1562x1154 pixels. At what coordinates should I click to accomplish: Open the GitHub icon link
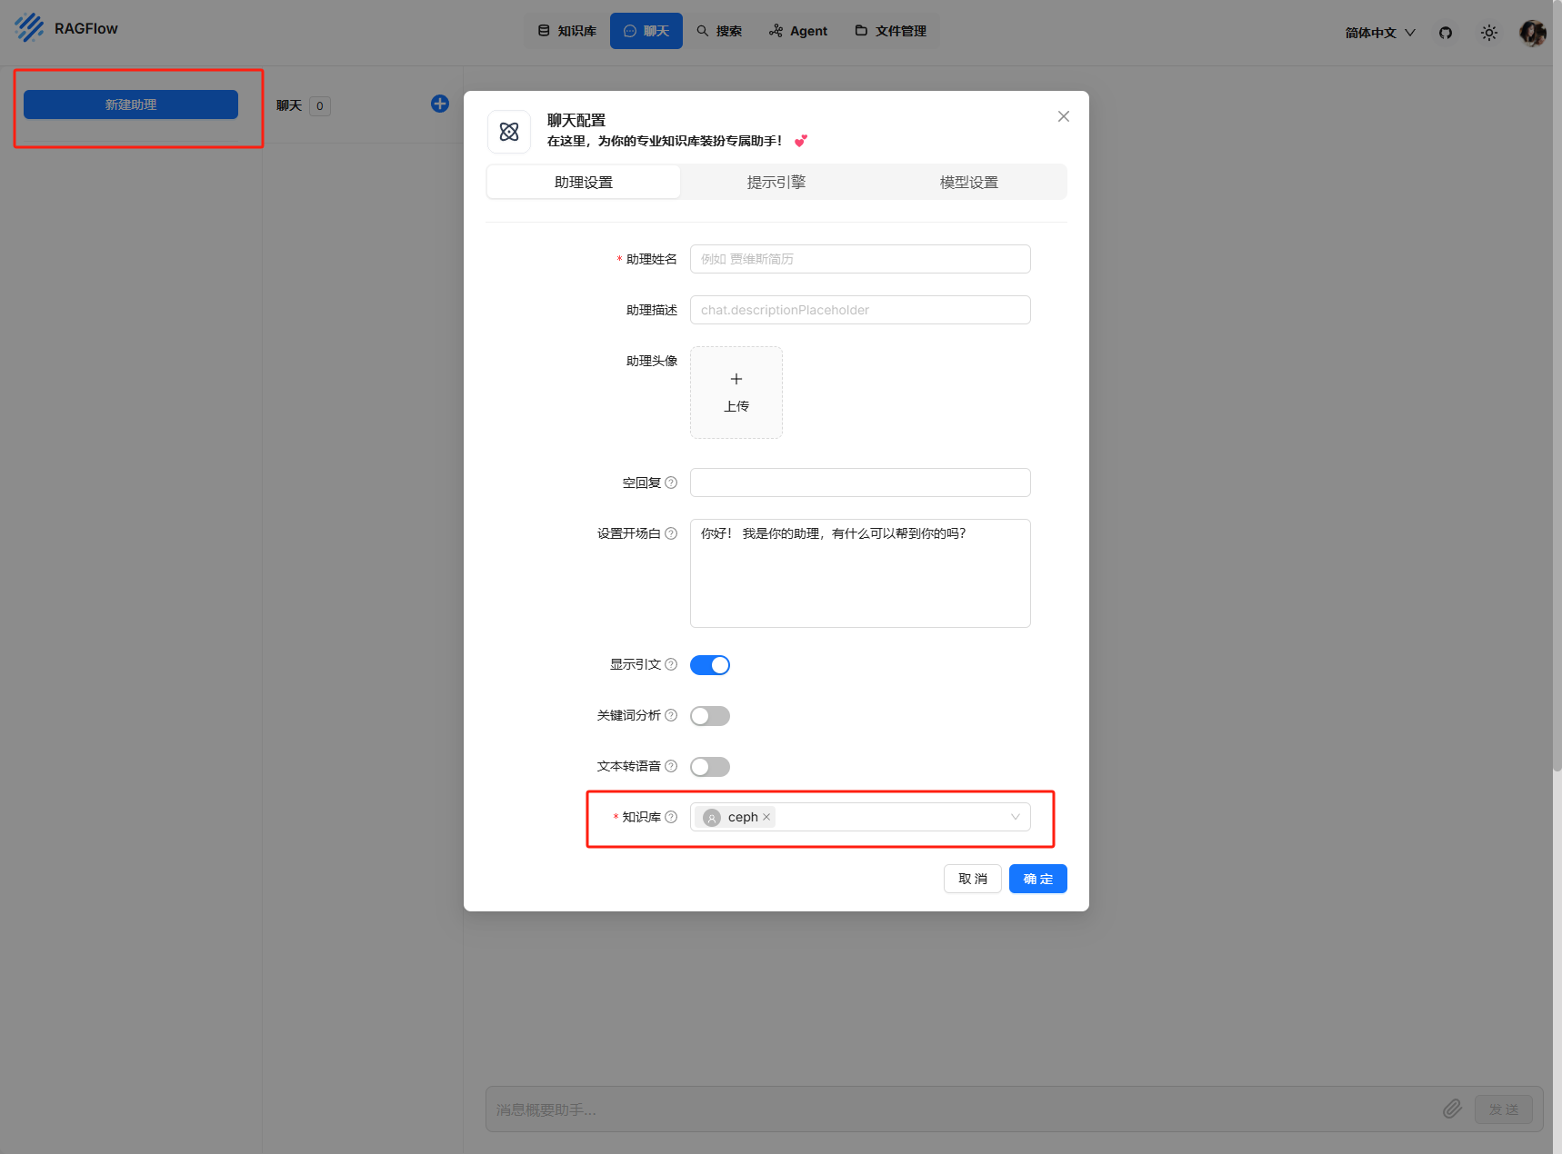coord(1446,33)
